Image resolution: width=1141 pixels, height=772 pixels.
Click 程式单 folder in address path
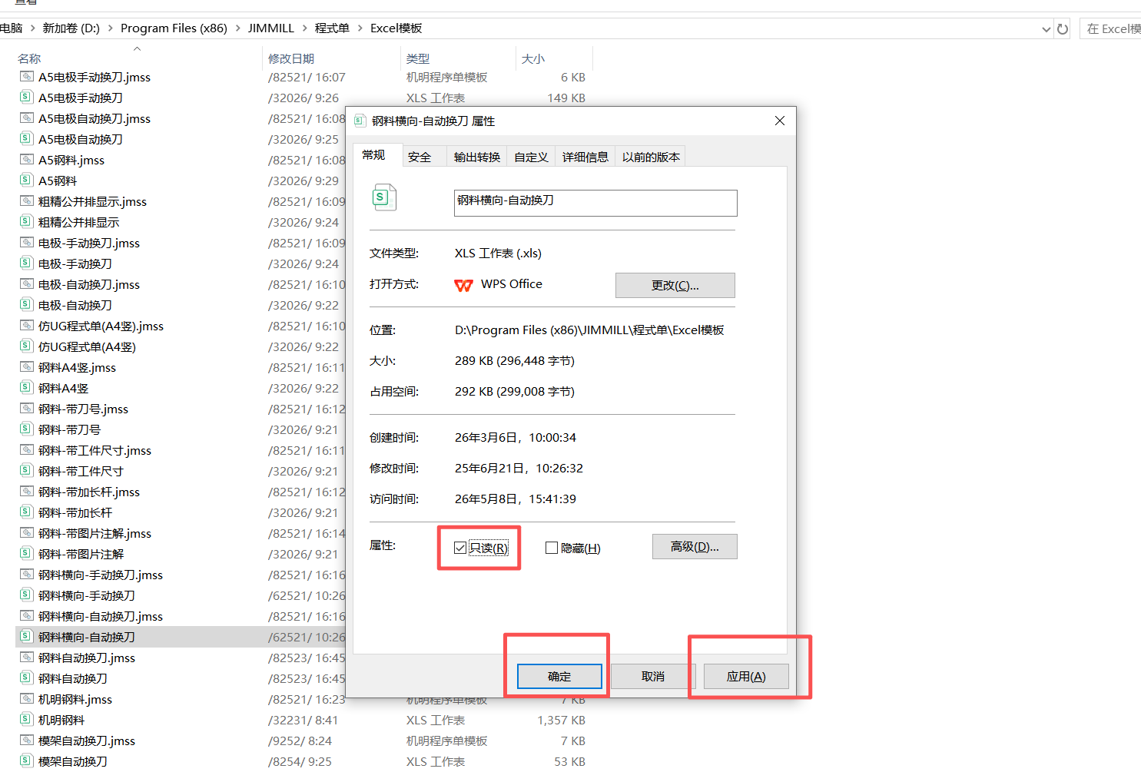click(332, 28)
